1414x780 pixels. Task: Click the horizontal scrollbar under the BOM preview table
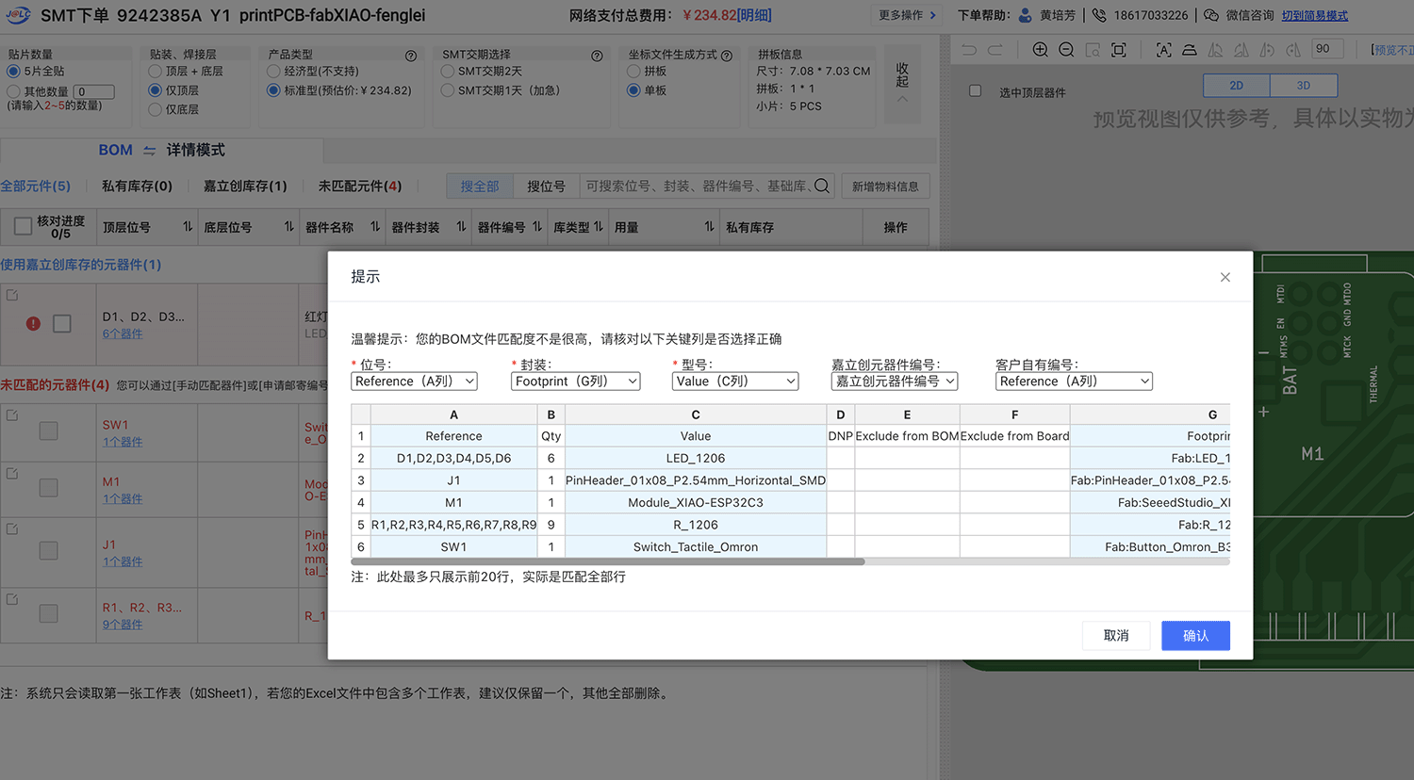click(x=608, y=561)
